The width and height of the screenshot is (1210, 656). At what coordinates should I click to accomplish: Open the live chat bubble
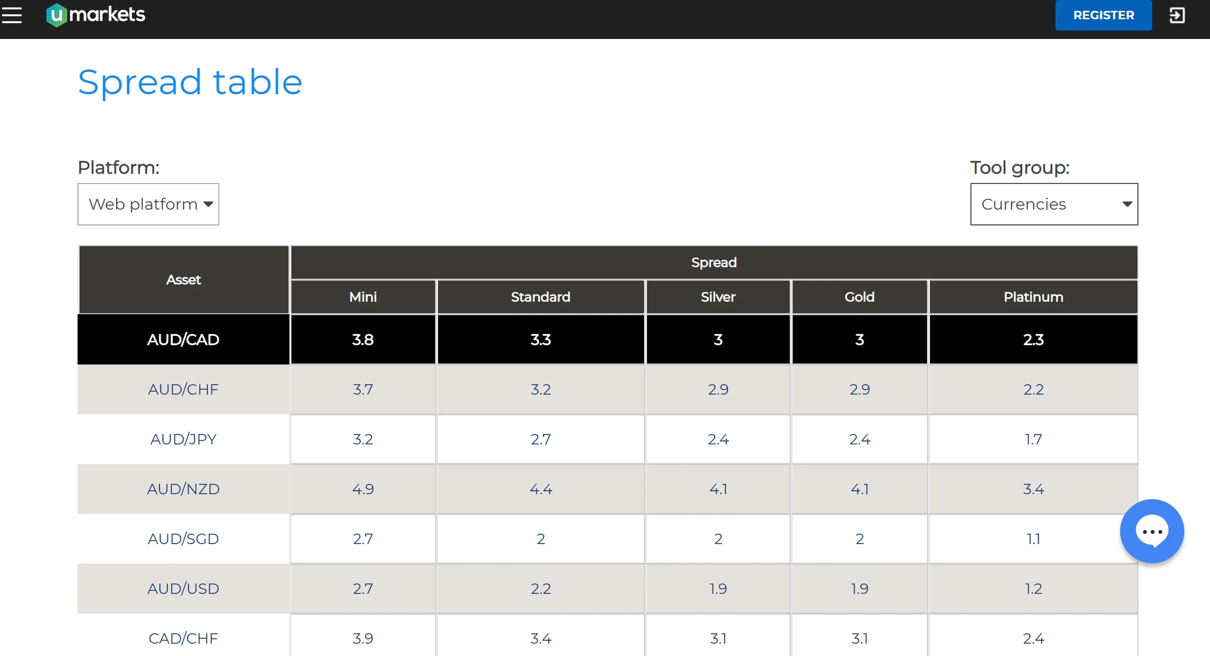tap(1152, 531)
